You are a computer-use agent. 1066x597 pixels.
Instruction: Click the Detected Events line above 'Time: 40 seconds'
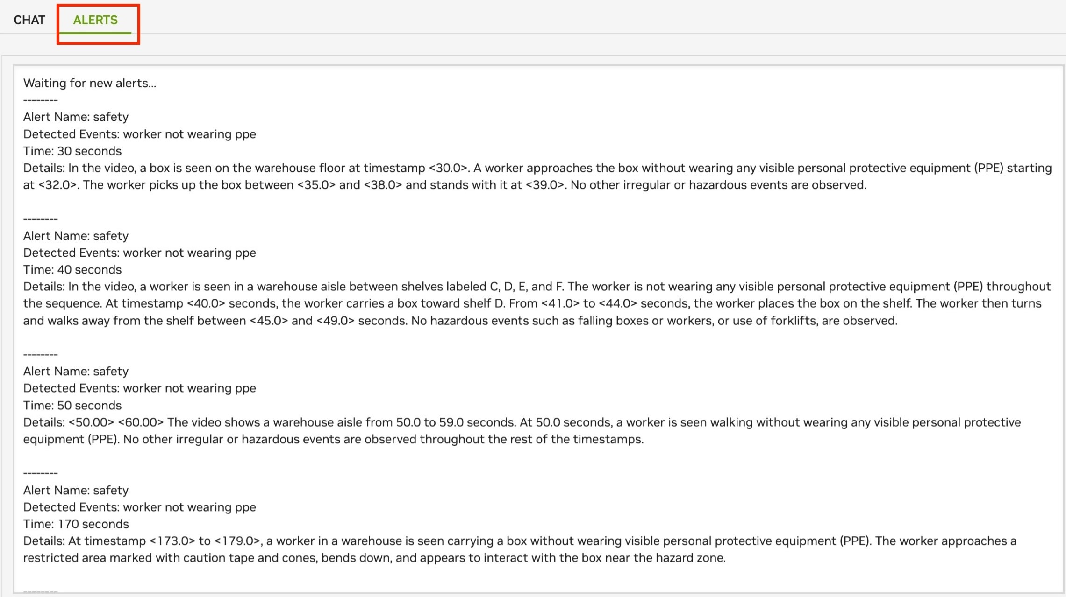point(140,253)
